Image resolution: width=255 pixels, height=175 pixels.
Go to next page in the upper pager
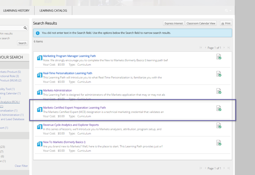click(x=224, y=48)
